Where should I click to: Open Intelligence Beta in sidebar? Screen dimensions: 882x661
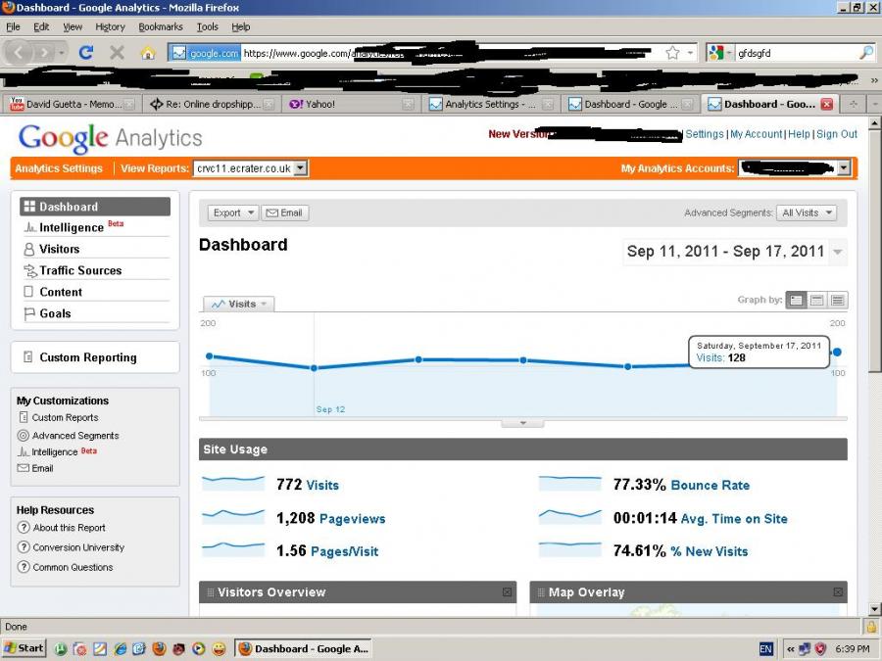click(x=73, y=227)
